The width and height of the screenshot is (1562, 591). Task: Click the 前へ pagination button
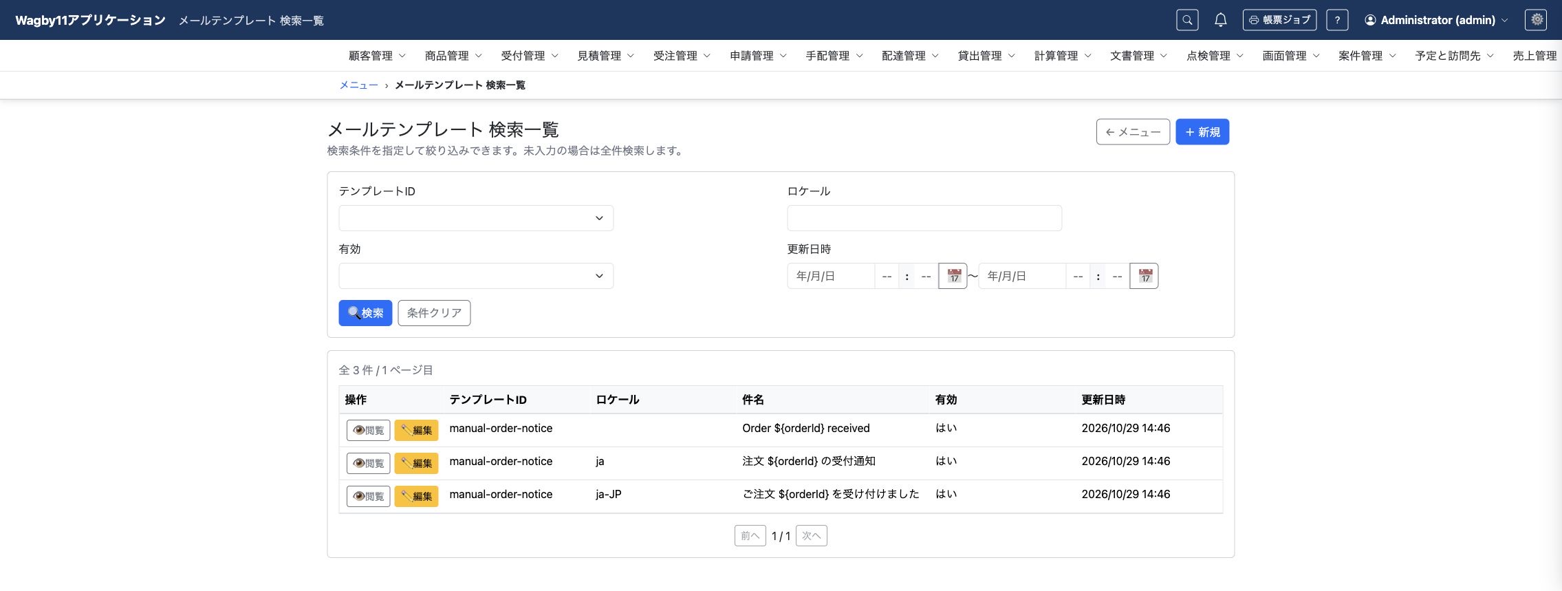pyautogui.click(x=750, y=536)
